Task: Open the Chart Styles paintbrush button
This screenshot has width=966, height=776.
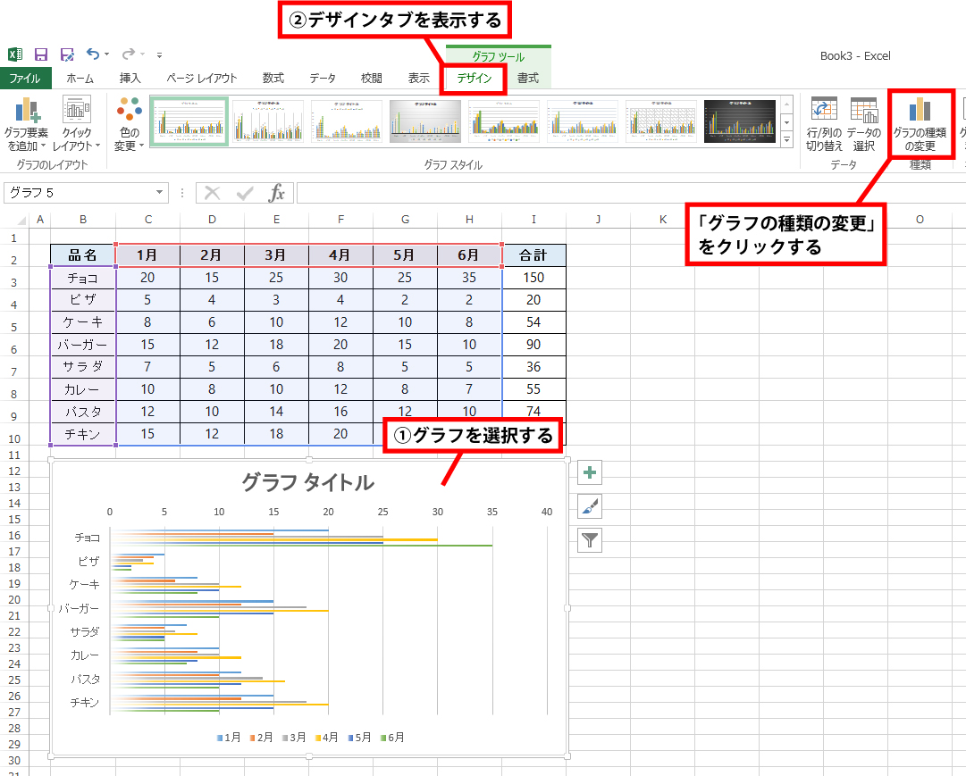Action: (x=589, y=506)
